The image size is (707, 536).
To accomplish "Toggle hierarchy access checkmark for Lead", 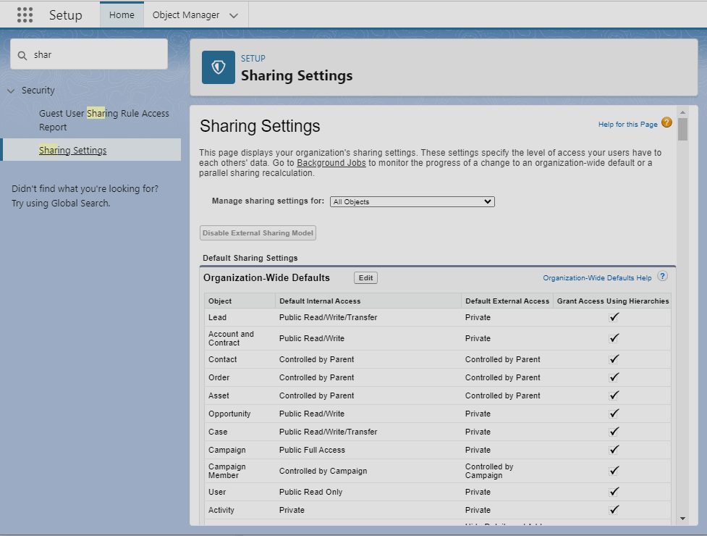I will (x=613, y=317).
